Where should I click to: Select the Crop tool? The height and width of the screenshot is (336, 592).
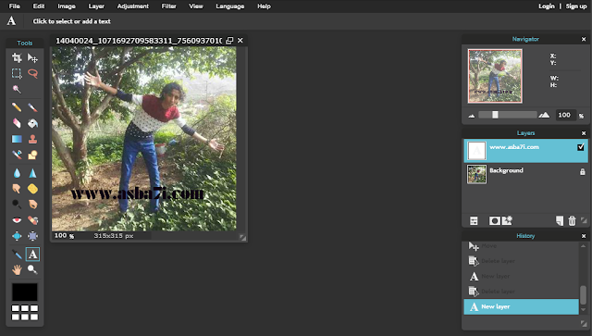17,57
